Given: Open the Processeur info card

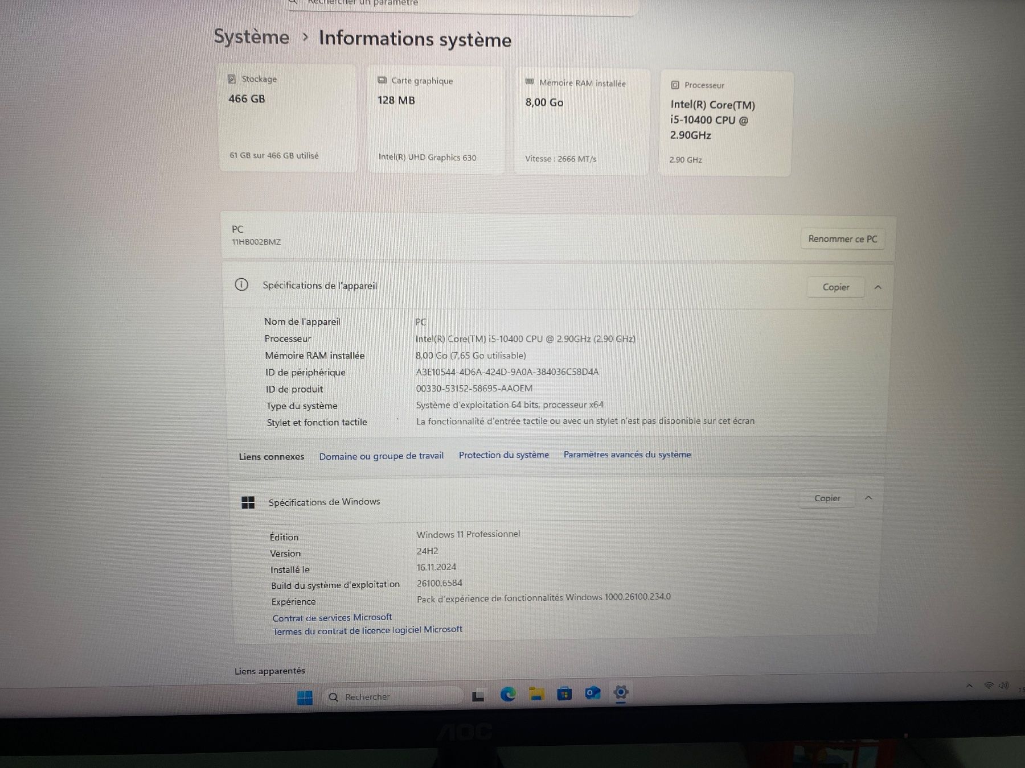Looking at the screenshot, I should [725, 123].
